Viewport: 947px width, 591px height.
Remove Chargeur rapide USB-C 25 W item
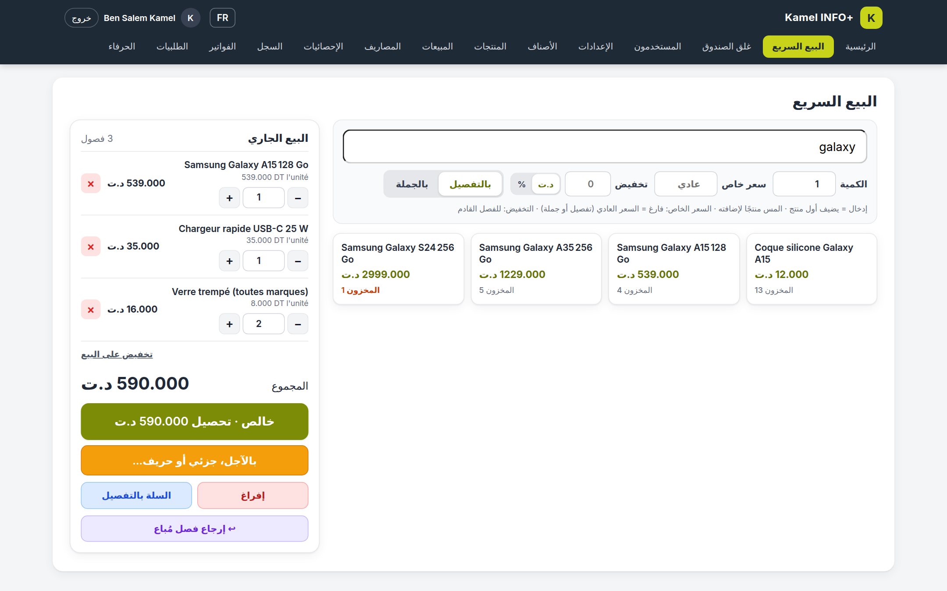(x=91, y=246)
